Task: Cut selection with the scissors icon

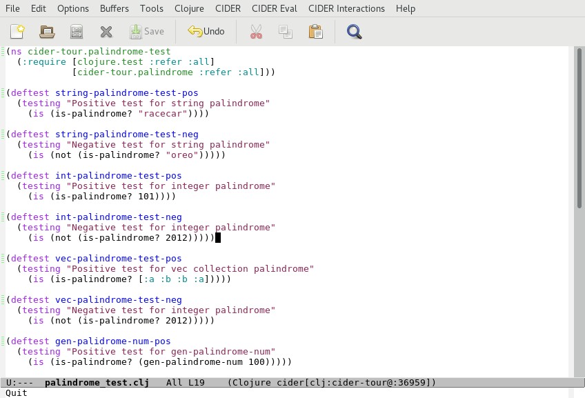Action: 256,31
